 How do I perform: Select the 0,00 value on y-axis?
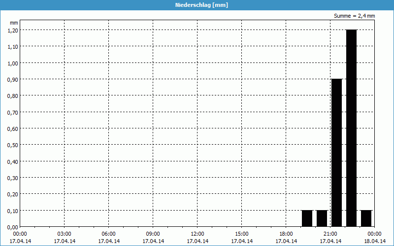[12, 227]
